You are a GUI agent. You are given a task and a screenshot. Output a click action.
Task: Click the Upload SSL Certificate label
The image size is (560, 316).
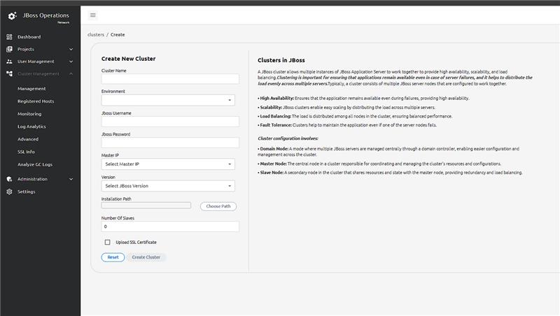(x=136, y=242)
